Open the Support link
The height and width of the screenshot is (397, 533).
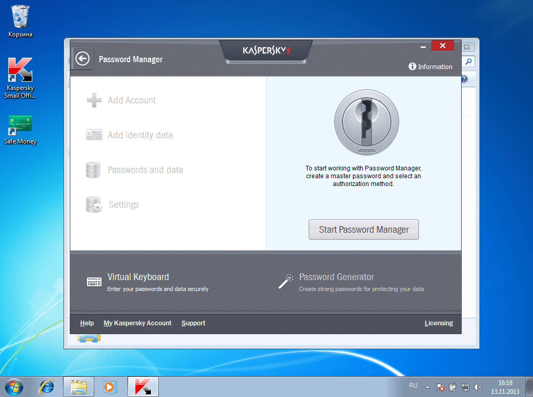pyautogui.click(x=193, y=323)
